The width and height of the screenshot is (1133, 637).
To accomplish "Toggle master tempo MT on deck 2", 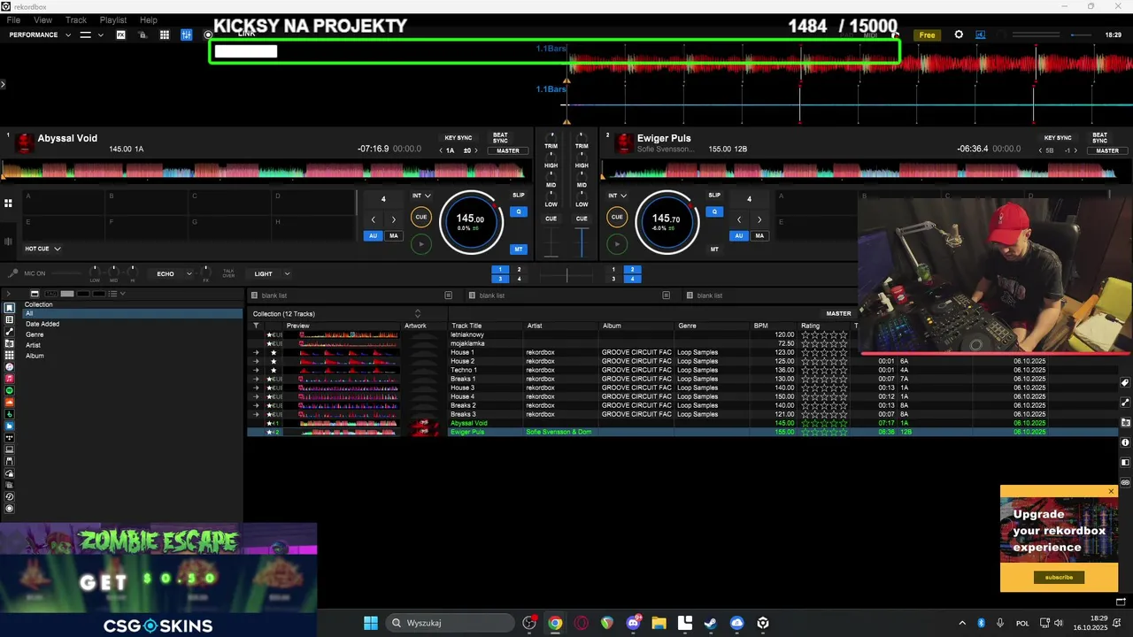I will [x=714, y=249].
